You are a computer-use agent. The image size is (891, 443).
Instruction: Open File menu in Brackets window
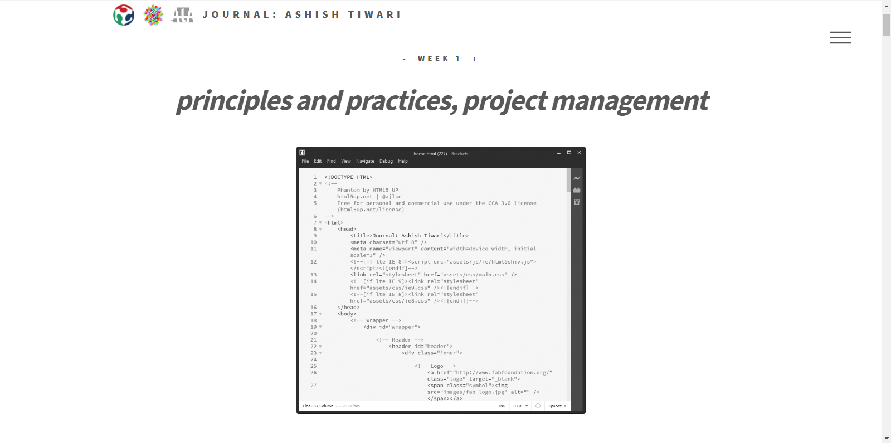pyautogui.click(x=305, y=161)
